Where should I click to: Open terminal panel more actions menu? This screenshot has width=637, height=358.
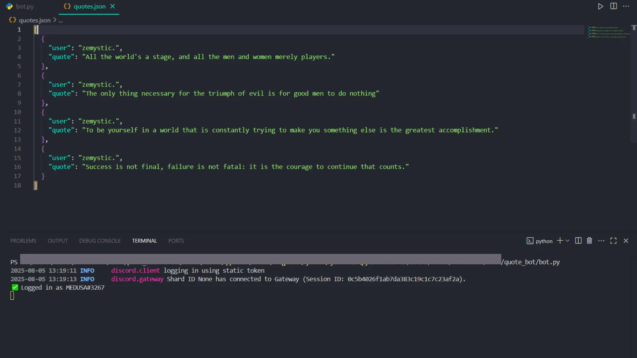tap(601, 241)
